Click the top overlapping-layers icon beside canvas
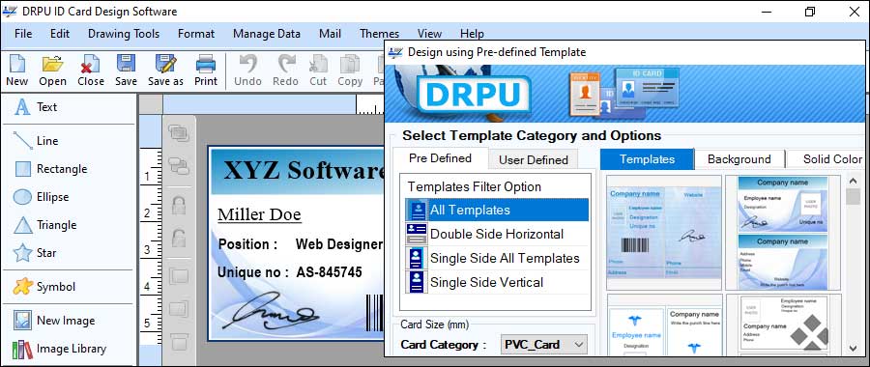Image resolution: width=870 pixels, height=367 pixels. coord(179,133)
